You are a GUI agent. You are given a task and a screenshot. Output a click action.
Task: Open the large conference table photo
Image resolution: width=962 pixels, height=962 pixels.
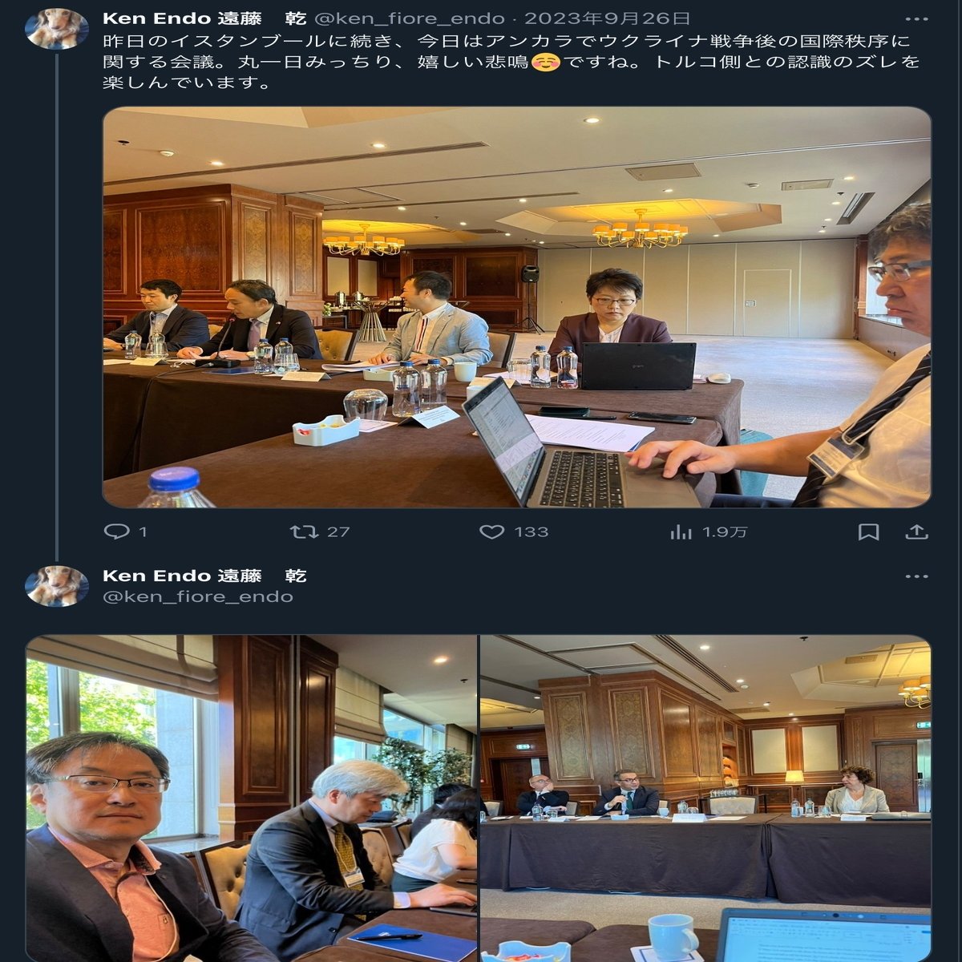[x=517, y=307]
